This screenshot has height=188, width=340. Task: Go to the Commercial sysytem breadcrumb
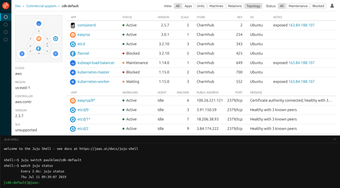pos(41,6)
